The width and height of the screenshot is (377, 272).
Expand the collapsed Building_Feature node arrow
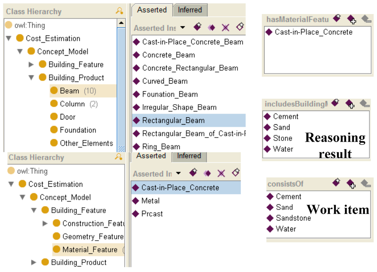(31, 65)
